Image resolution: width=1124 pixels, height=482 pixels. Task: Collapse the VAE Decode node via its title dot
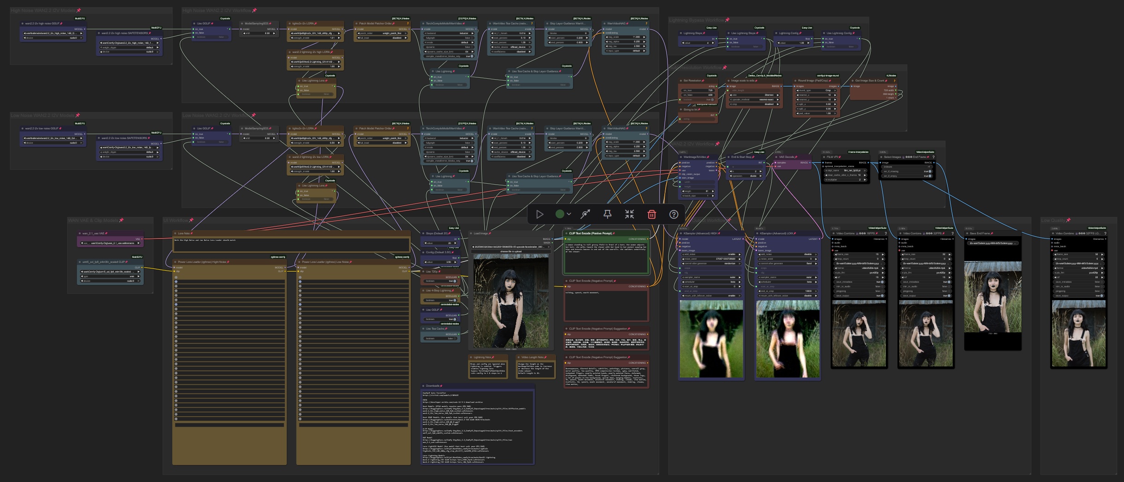(x=776, y=157)
